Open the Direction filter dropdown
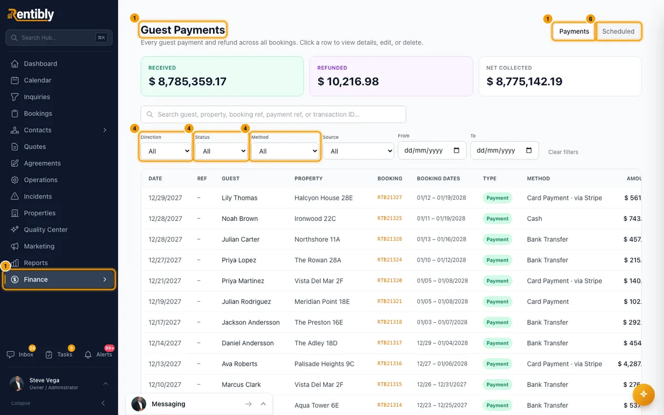 166,151
